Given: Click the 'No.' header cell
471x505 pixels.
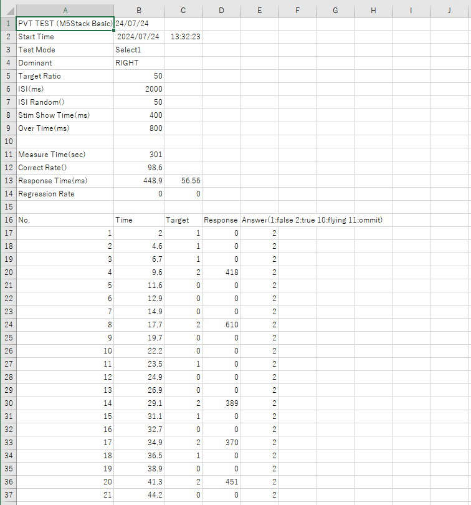Looking at the screenshot, I should point(65,220).
